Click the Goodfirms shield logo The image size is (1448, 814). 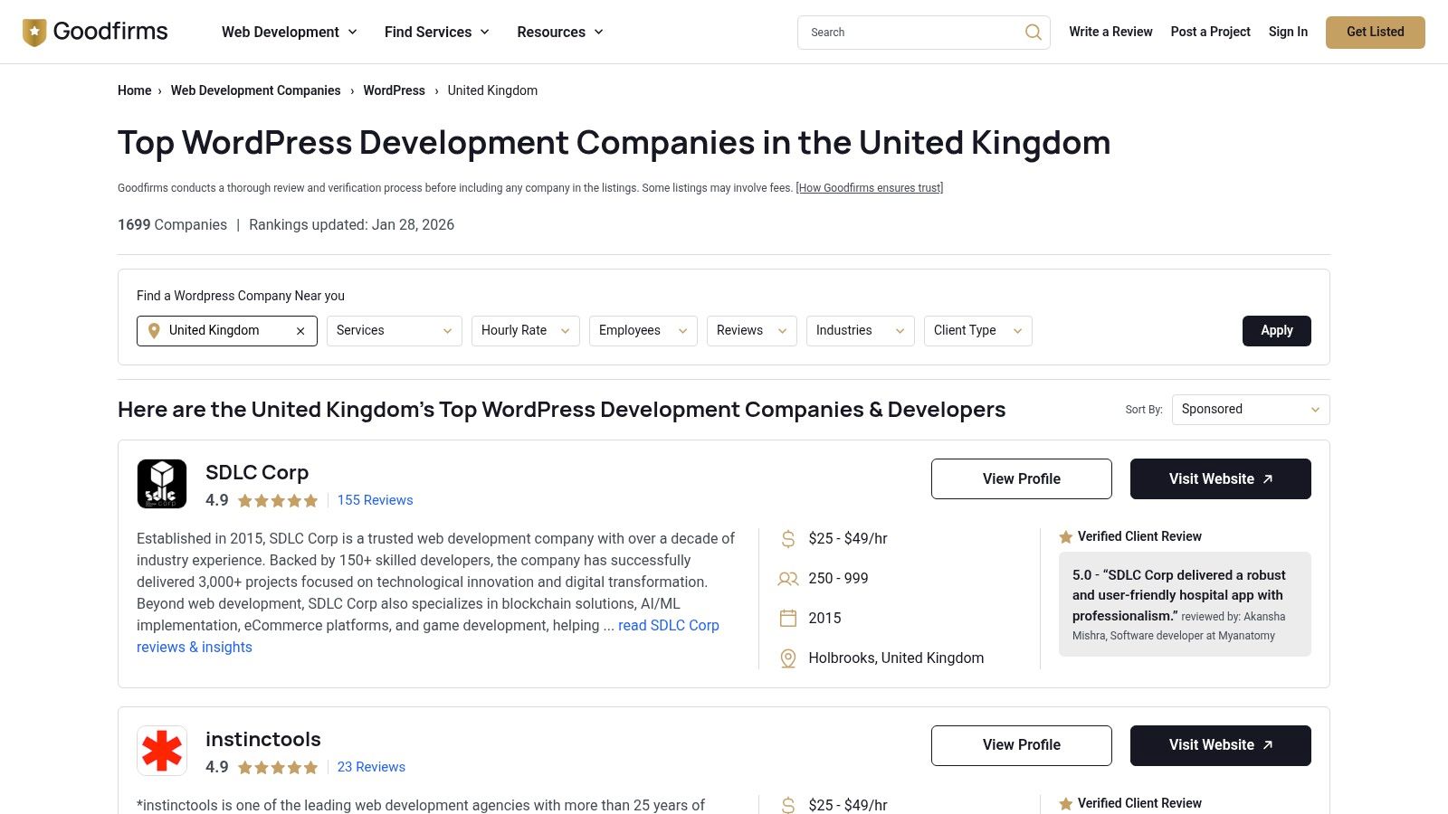[x=34, y=31]
